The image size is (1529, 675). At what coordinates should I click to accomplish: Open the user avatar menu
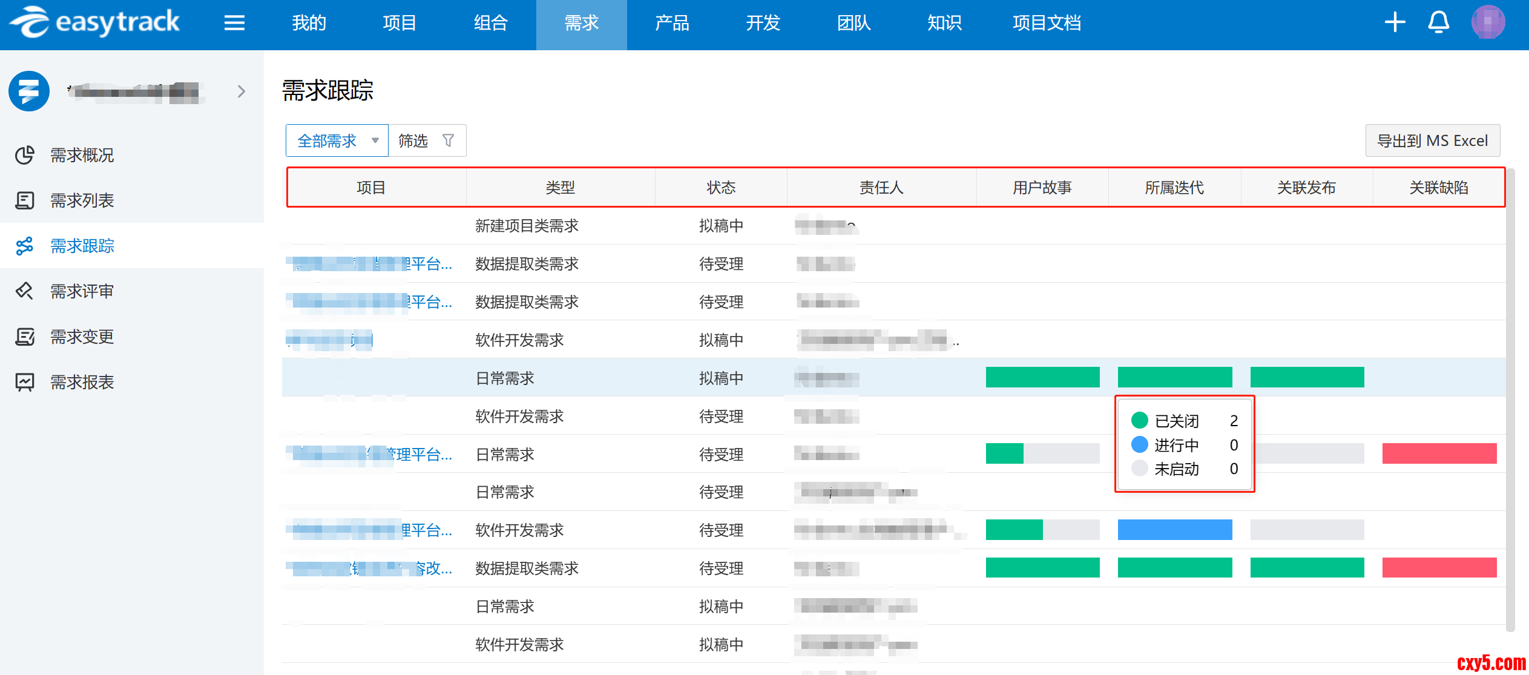click(x=1488, y=22)
